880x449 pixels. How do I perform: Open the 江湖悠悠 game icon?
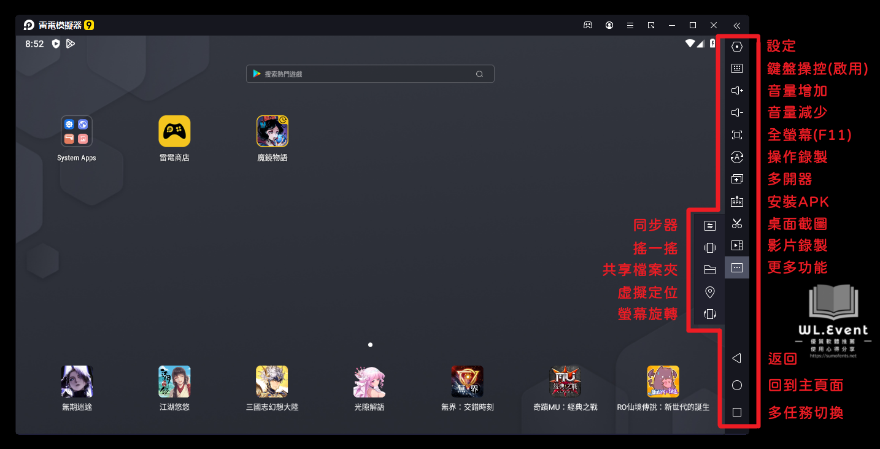174,382
